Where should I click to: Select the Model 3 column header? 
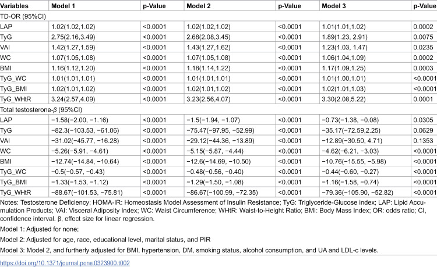(334, 6)
